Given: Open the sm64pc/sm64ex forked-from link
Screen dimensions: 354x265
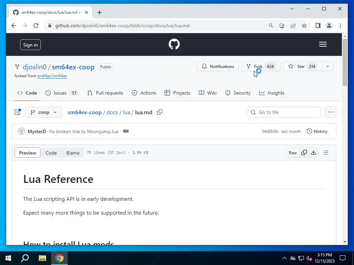Looking at the screenshot, I should click(x=52, y=76).
